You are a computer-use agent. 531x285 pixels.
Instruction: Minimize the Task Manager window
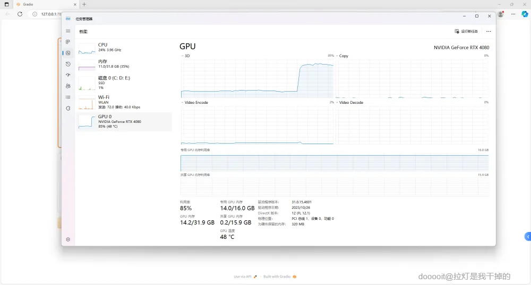coord(464,16)
